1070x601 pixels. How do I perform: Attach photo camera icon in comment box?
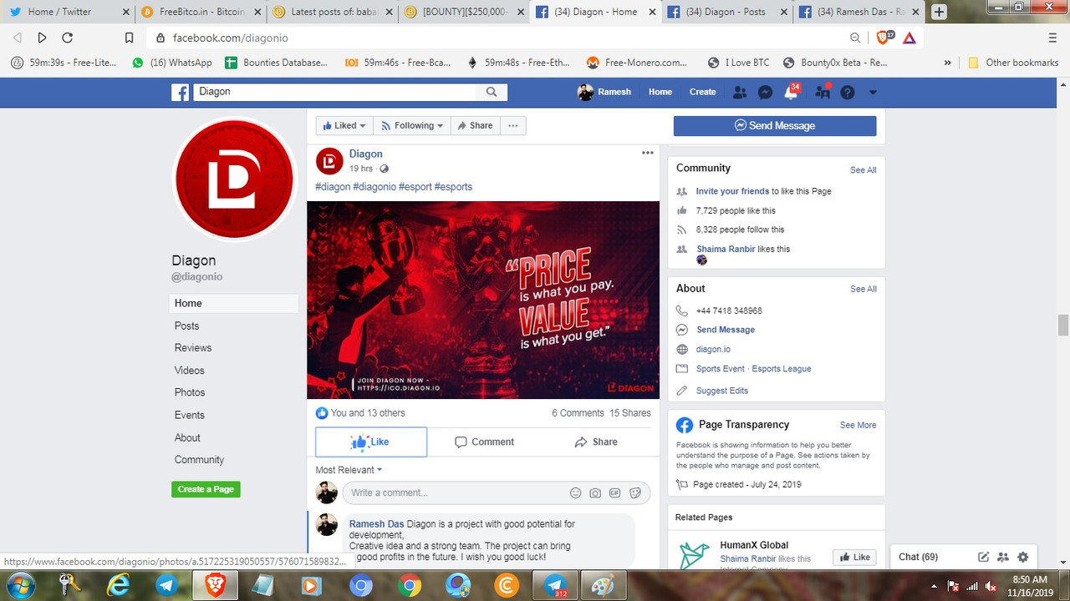point(595,492)
